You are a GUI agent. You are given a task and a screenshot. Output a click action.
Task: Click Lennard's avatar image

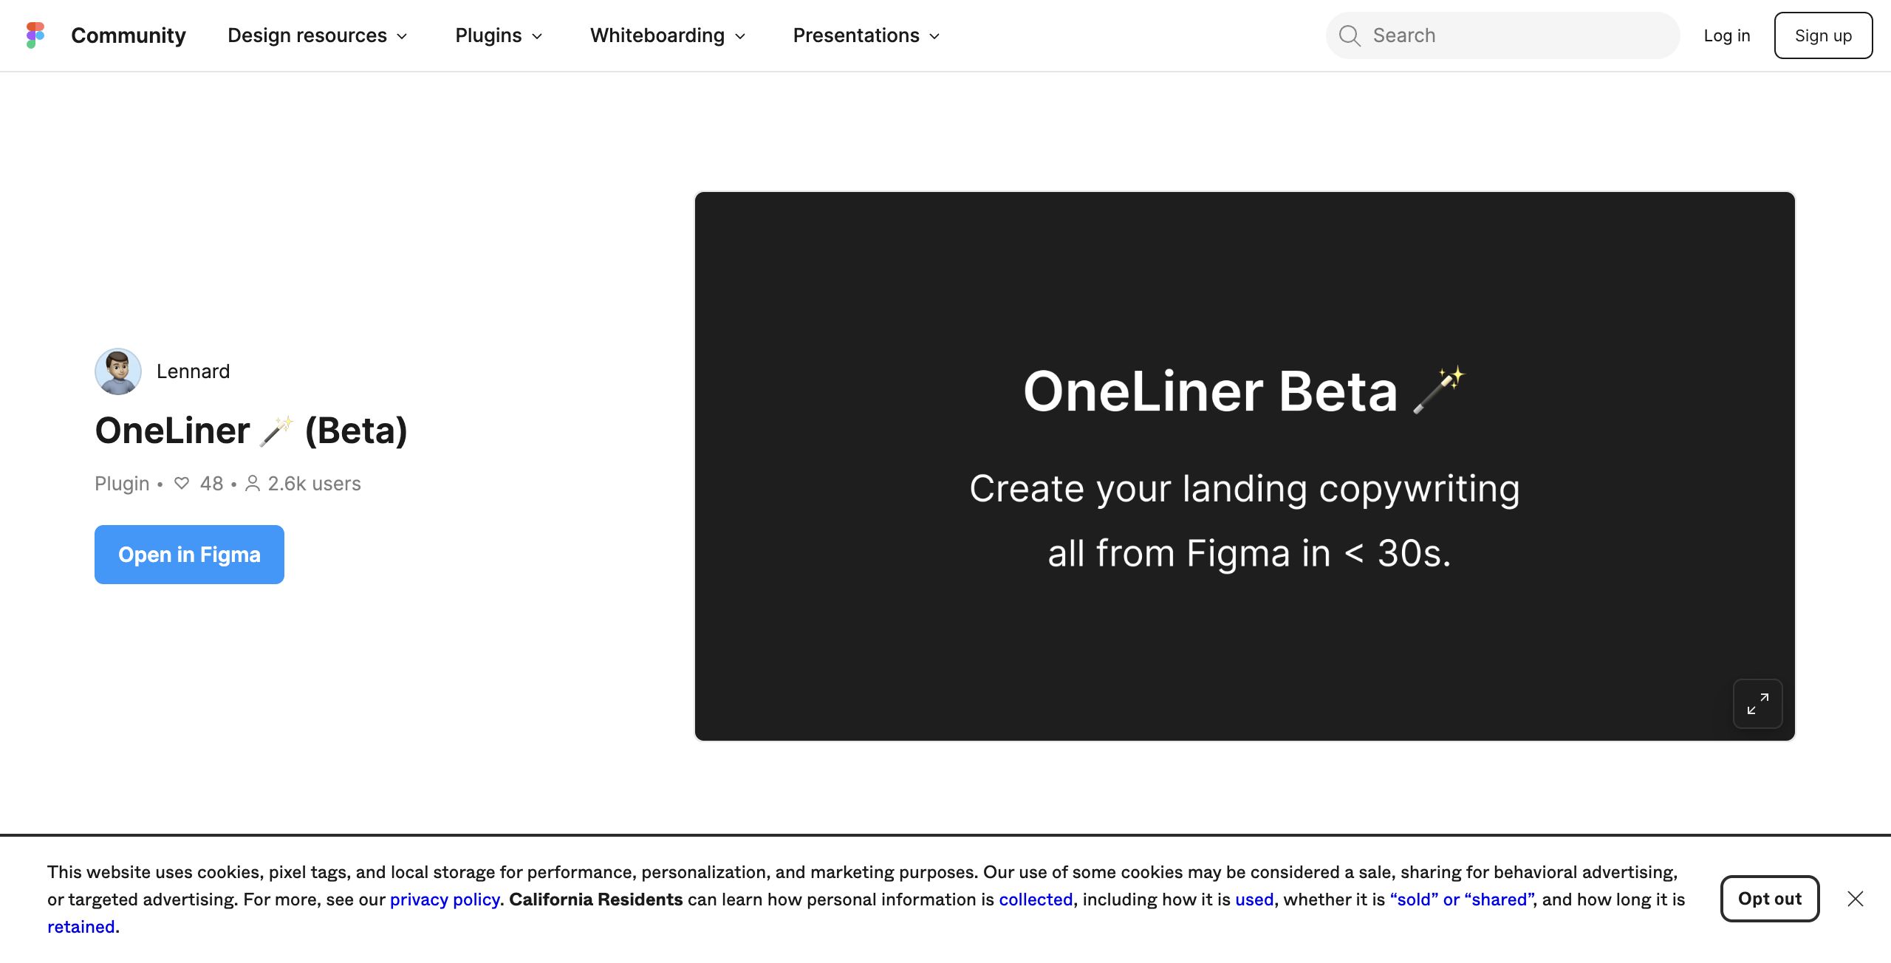[118, 371]
